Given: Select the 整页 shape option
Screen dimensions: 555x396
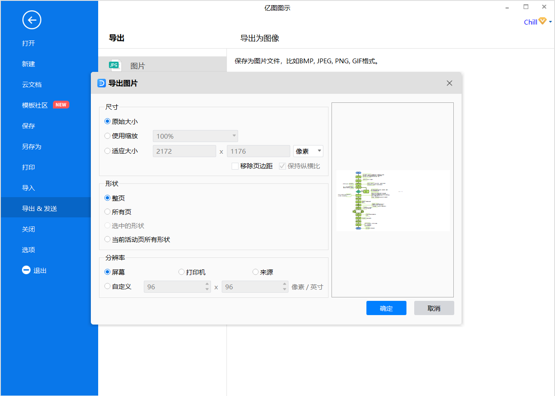Looking at the screenshot, I should coord(108,198).
